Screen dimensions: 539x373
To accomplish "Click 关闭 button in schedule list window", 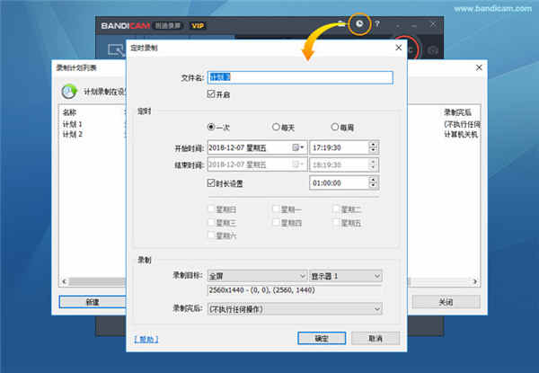I will click(446, 302).
